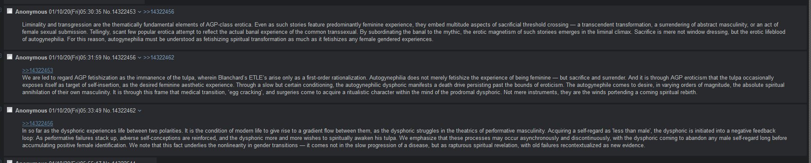This screenshot has height=163, width=811.
Task: Open post menu arrow for No.14322453
Action: pyautogui.click(x=140, y=12)
